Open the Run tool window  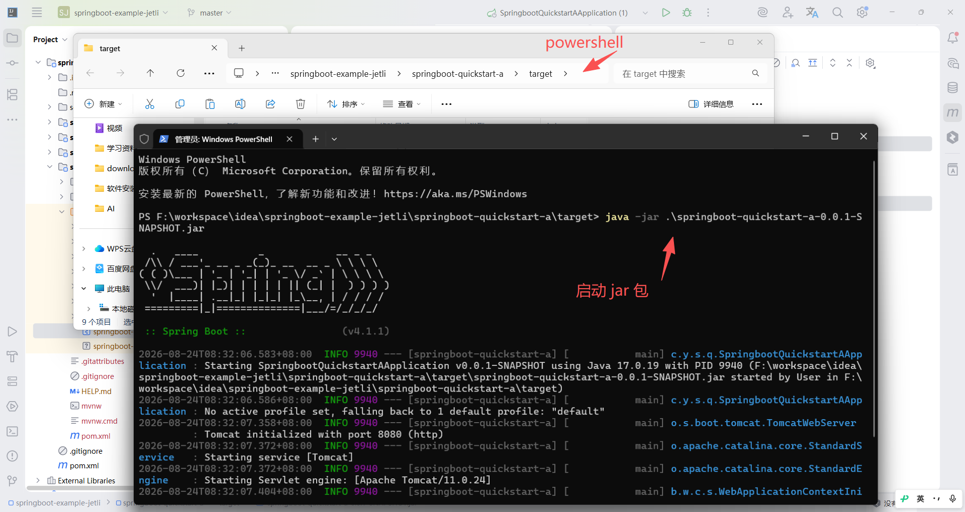click(13, 331)
